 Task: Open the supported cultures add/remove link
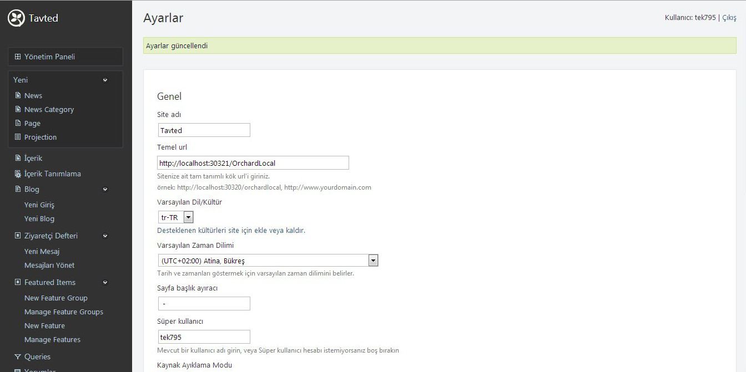pos(231,230)
